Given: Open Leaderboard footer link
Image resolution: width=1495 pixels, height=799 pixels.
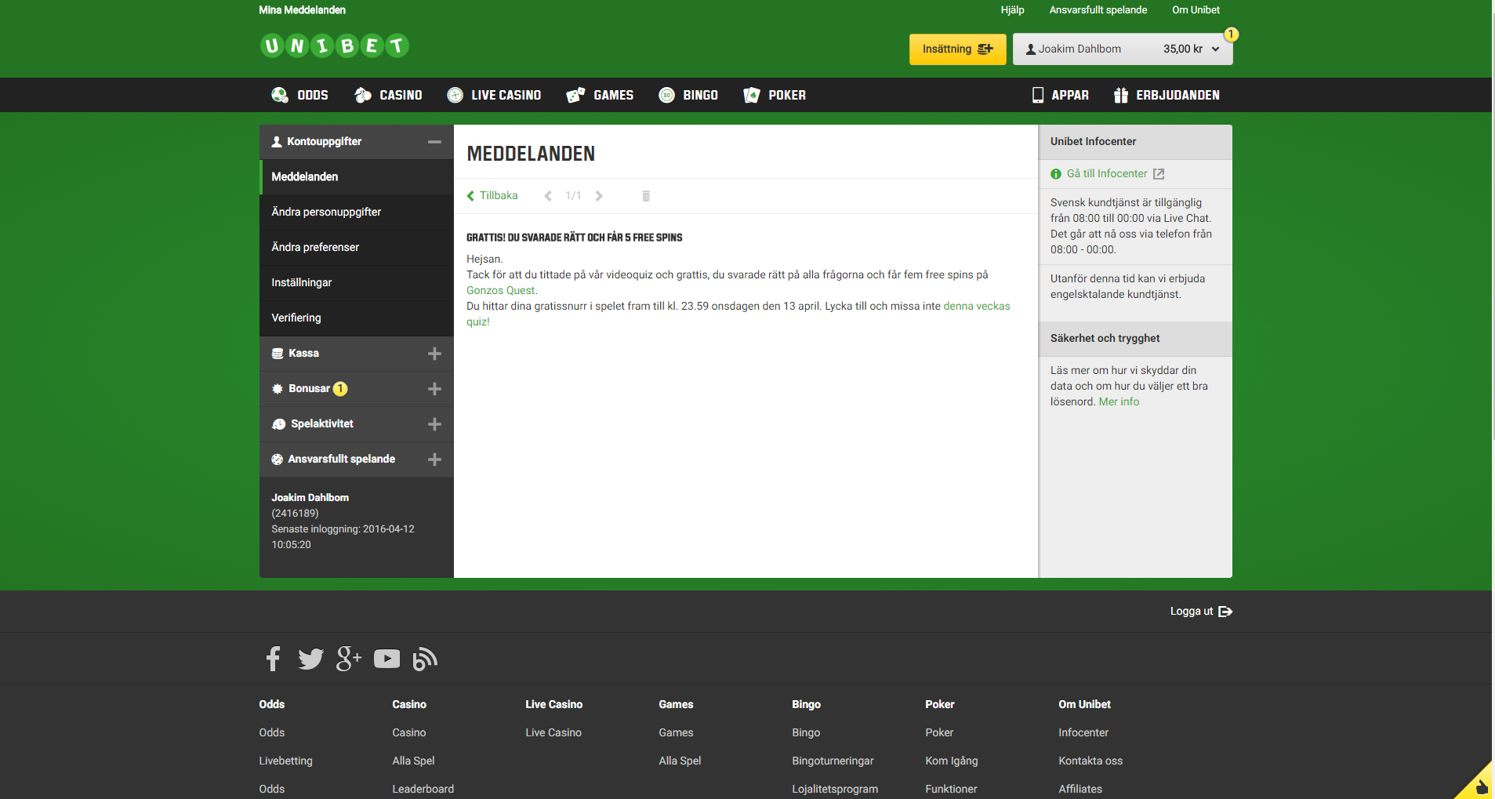Looking at the screenshot, I should pos(423,789).
